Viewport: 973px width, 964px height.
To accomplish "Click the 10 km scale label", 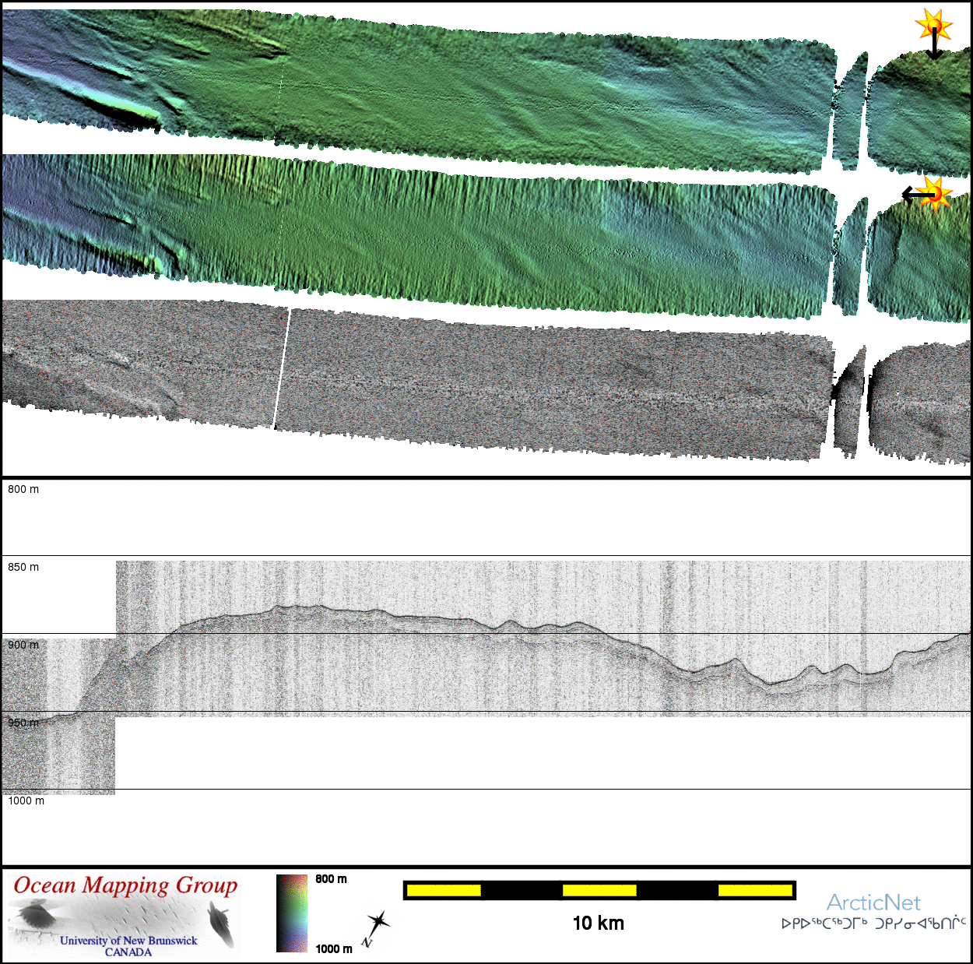I will pos(598,924).
